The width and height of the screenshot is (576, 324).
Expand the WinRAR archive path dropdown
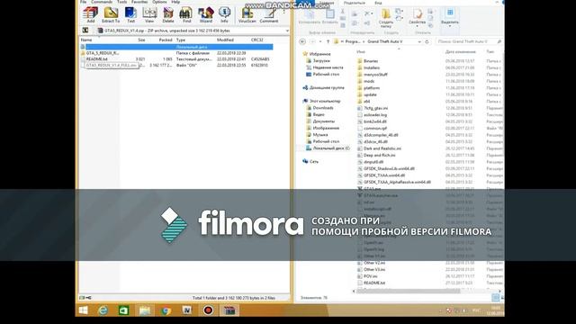pyautogui.click(x=287, y=31)
